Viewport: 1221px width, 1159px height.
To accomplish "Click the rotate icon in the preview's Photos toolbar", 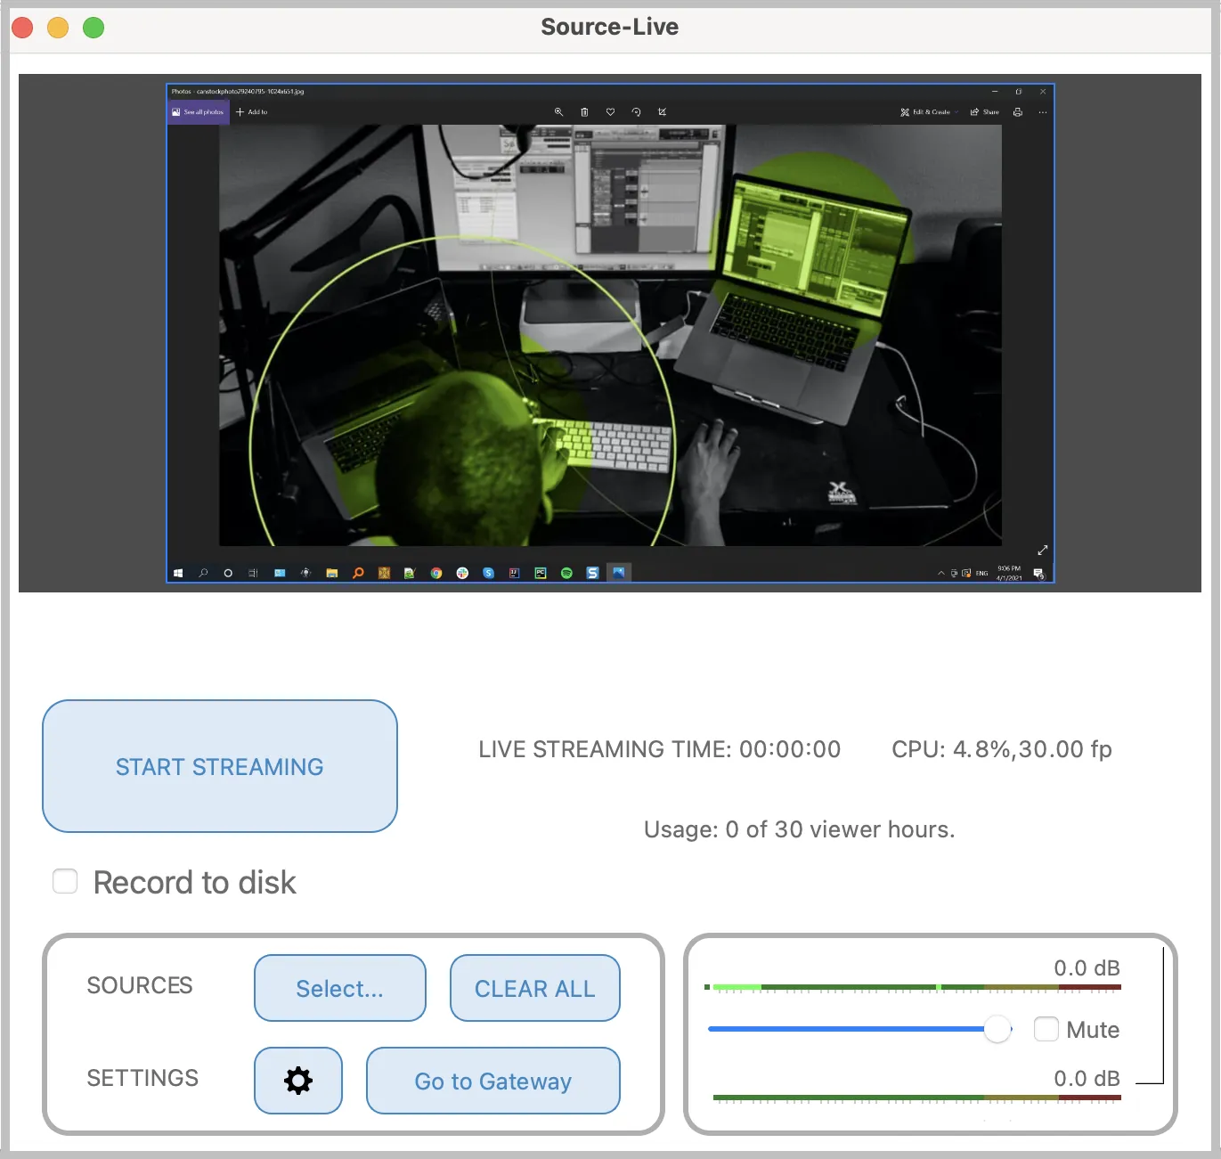I will tap(636, 112).
